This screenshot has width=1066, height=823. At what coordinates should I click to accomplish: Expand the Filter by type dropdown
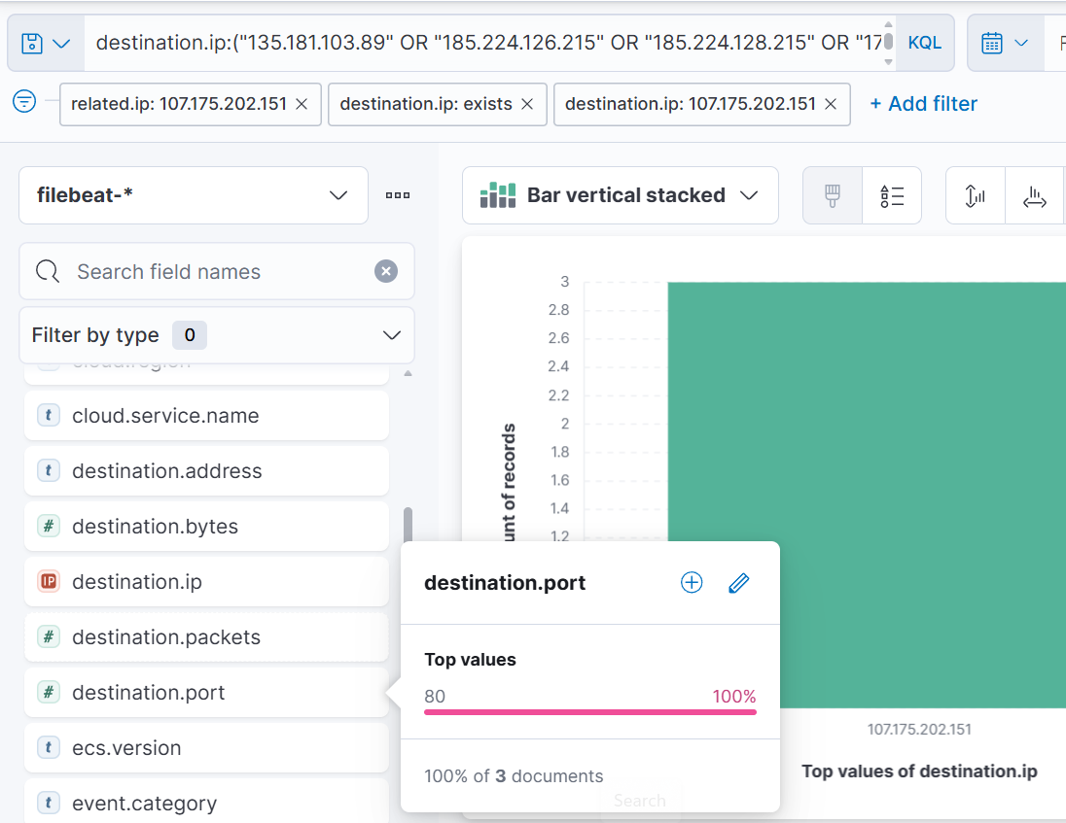216,335
